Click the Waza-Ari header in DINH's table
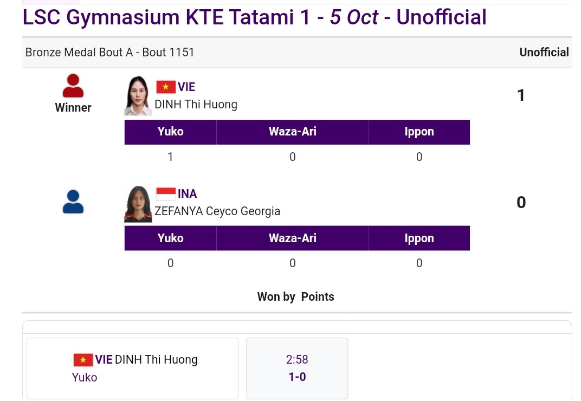Image resolution: width=581 pixels, height=401 pixels. point(292,132)
